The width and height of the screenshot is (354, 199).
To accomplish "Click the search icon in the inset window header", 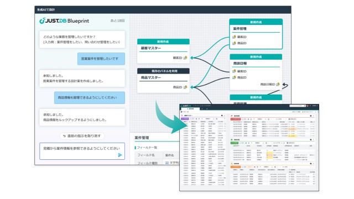I will [x=305, y=106].
